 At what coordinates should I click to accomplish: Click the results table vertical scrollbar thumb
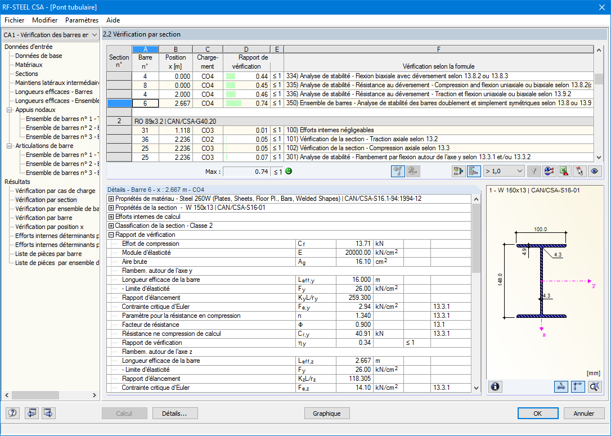[x=599, y=78]
